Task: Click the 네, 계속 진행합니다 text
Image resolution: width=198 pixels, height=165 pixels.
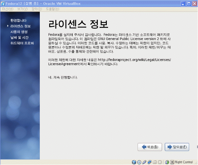Action: pyautogui.click(x=63, y=77)
